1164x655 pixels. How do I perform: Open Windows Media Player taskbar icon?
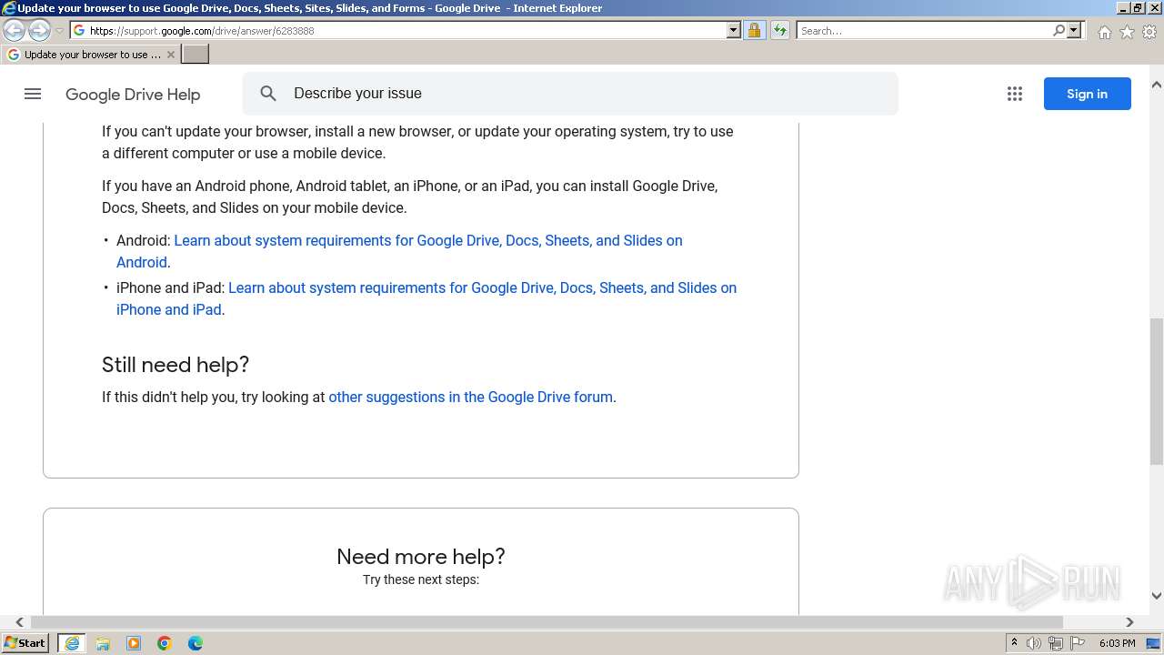click(134, 643)
